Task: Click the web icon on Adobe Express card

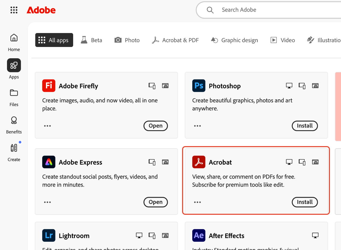Action: tap(165, 162)
